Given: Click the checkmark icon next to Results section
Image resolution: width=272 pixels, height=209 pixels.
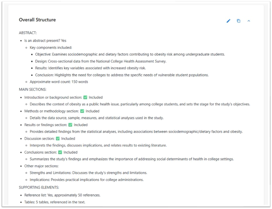Looking at the screenshot, I should pos(70,125).
